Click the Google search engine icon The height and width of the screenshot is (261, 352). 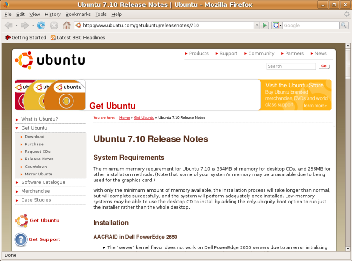click(275, 25)
